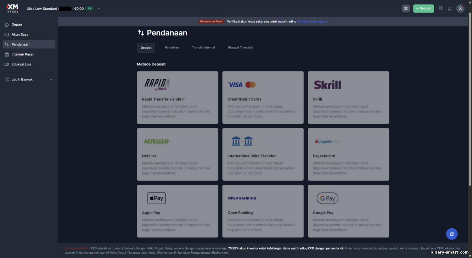This screenshot has height=258, width=472.
Task: Open the apps grid icon
Action: click(441, 8)
